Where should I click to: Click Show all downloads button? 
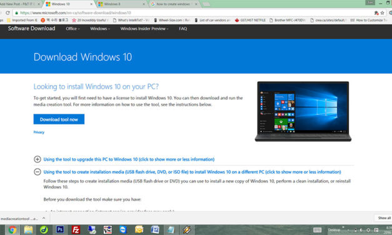(384, 218)
